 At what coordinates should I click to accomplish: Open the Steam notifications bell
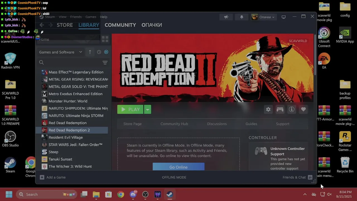242,17
